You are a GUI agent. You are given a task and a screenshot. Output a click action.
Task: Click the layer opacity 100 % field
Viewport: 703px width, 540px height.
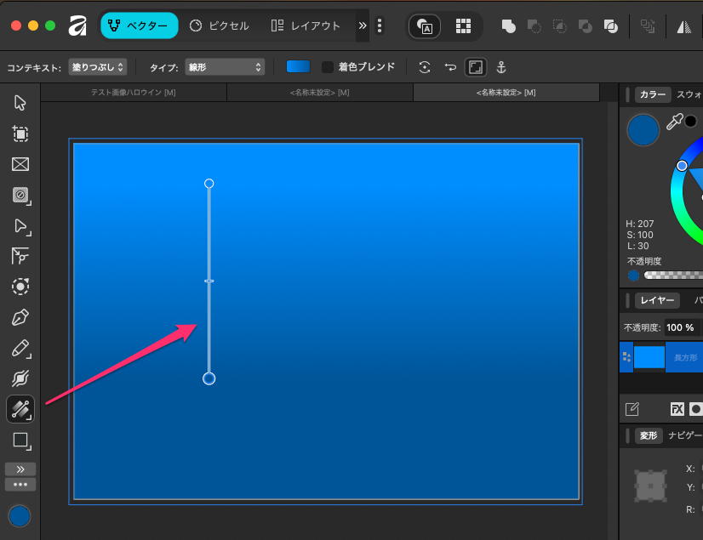(680, 327)
